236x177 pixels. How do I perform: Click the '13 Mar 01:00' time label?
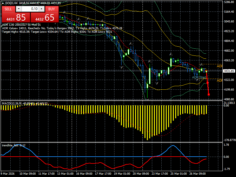coord(65,173)
